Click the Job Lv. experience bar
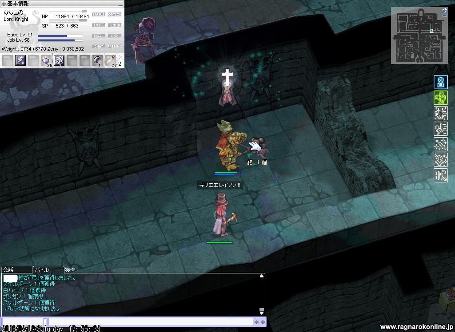 (60, 40)
